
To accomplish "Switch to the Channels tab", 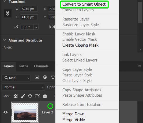I will (x=41, y=66).
